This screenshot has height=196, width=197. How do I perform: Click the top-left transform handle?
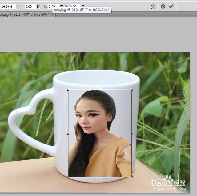point(68,90)
